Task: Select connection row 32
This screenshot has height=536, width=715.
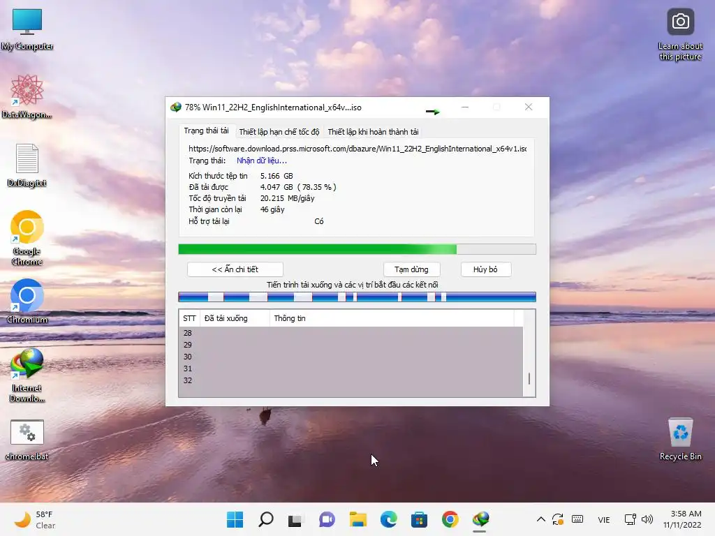Action: pos(351,380)
